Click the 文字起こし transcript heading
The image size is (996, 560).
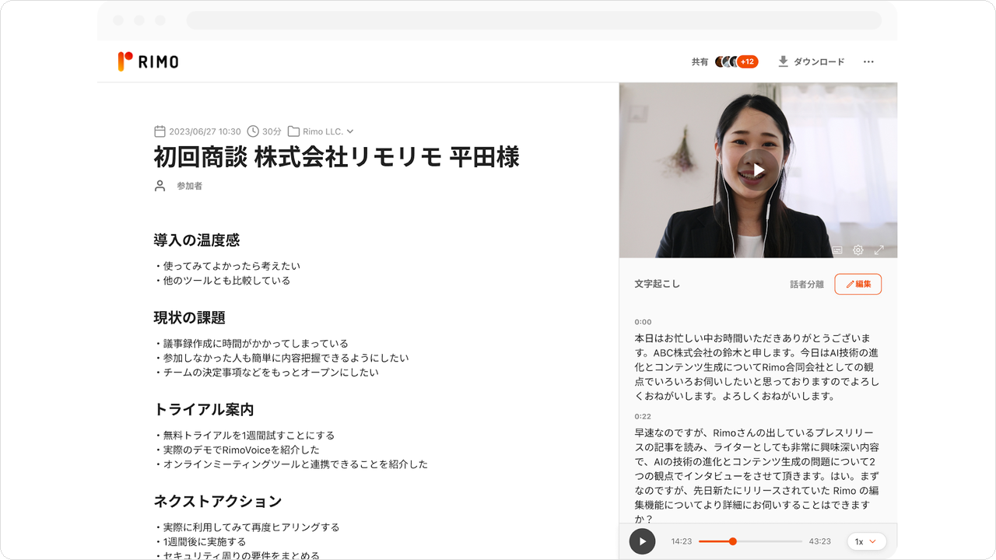tap(657, 284)
